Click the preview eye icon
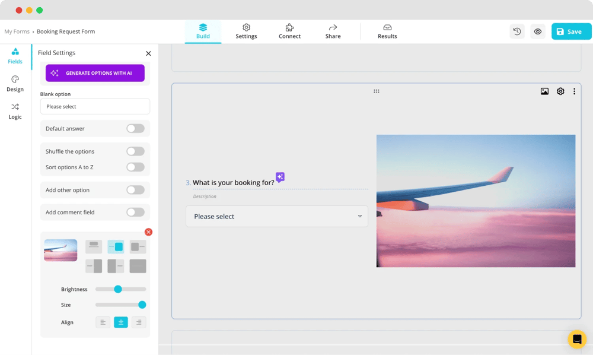The height and width of the screenshot is (355, 593). pos(537,31)
